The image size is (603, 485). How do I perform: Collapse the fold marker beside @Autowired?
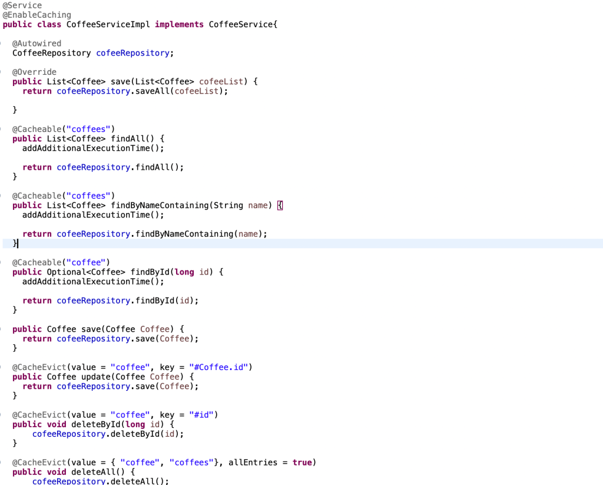[2, 44]
